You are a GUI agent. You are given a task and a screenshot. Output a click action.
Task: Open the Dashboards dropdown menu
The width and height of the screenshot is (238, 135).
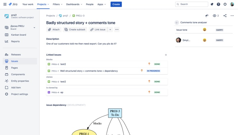[x=74, y=4]
